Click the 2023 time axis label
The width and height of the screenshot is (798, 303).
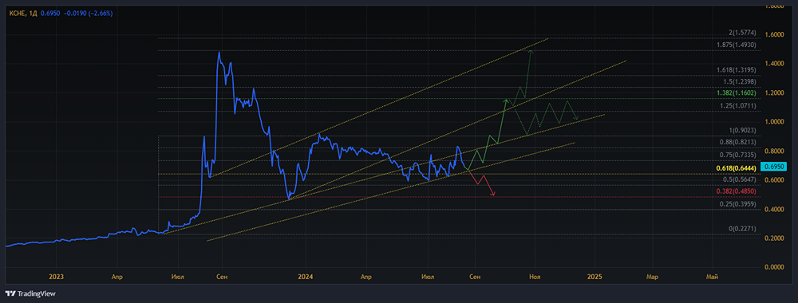click(x=57, y=277)
